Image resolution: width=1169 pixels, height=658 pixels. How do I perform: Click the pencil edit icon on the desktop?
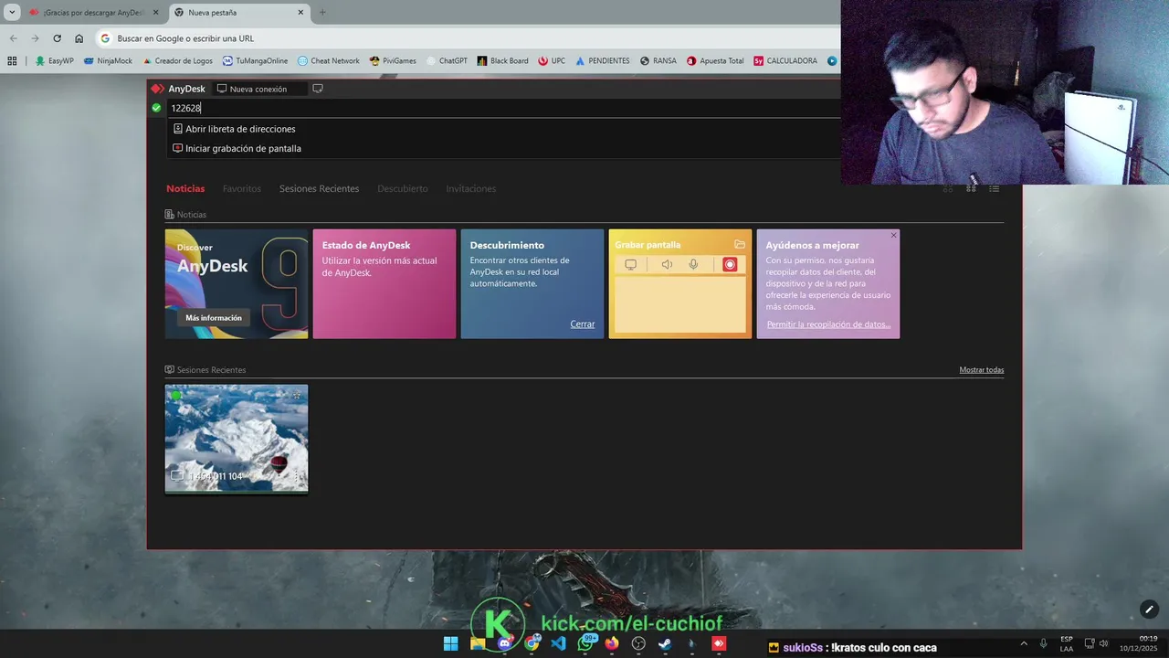1149,610
